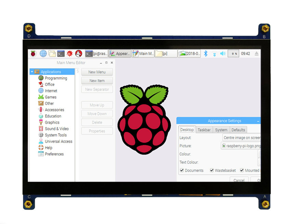Open the Layout dropdown Centre image on screen
293x224 pixels.
coord(241,138)
